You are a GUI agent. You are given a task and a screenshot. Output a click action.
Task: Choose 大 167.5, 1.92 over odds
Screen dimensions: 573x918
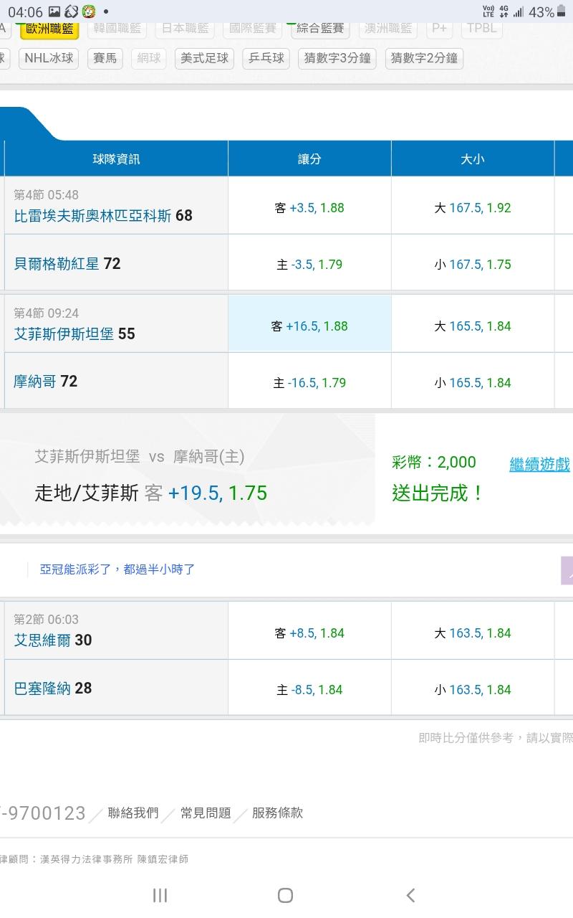[472, 208]
